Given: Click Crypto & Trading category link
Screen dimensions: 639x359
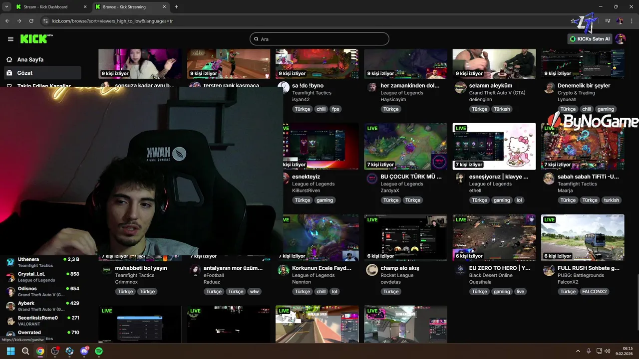Looking at the screenshot, I should click(x=576, y=93).
